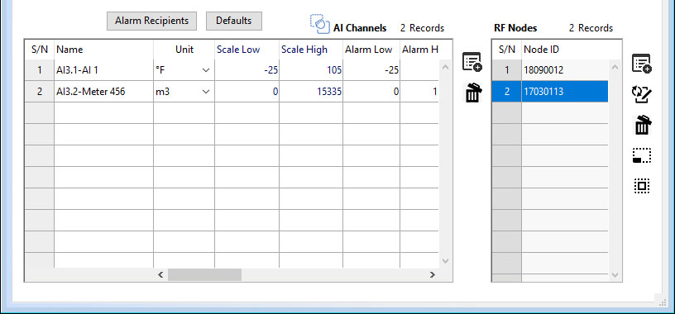Click the RF Nodes refresh-edit icon
The width and height of the screenshot is (675, 314).
(642, 95)
